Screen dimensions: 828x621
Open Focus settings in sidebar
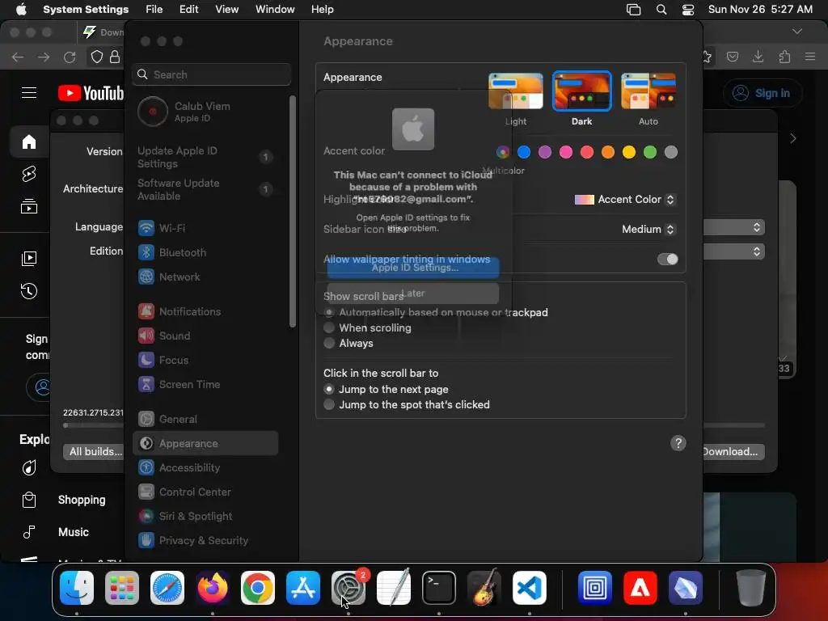pos(205,360)
